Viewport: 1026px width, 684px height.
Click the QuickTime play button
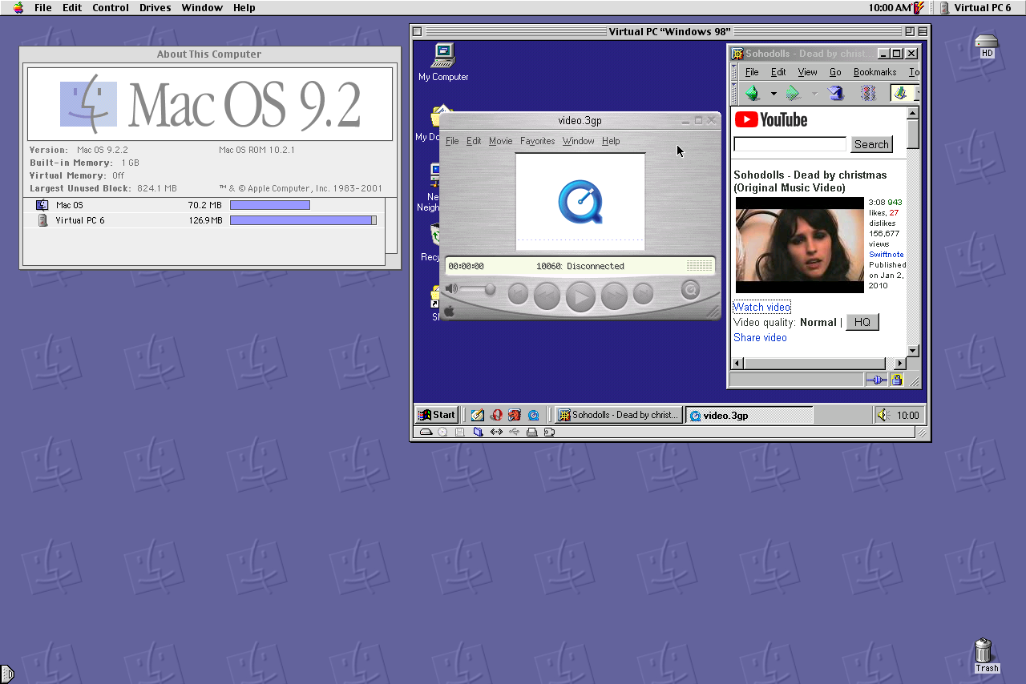point(580,297)
